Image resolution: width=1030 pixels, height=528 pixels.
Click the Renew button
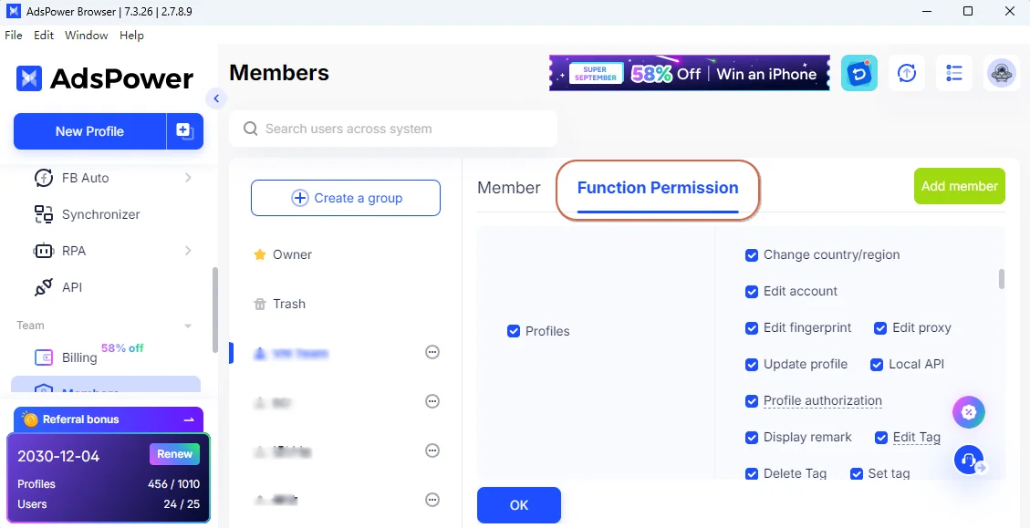pos(175,454)
